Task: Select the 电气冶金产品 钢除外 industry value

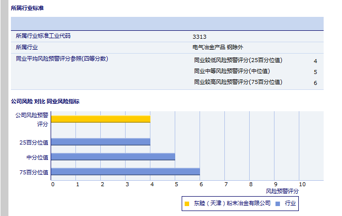Action: click(x=218, y=48)
